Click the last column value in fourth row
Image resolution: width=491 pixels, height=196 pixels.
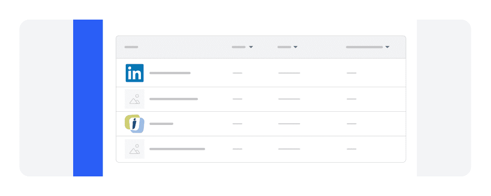[x=351, y=148]
